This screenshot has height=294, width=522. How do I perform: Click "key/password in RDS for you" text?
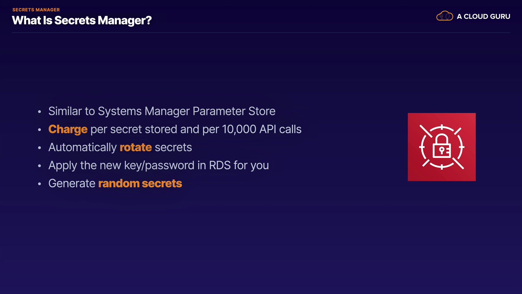(x=196, y=165)
